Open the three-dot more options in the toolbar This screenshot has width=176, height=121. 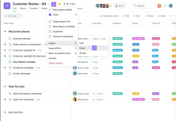click(x=170, y=16)
